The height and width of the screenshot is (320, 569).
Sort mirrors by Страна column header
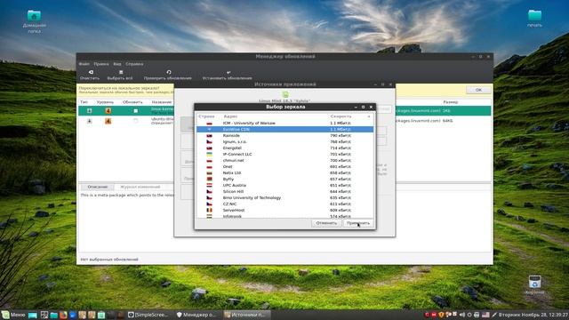[206, 116]
